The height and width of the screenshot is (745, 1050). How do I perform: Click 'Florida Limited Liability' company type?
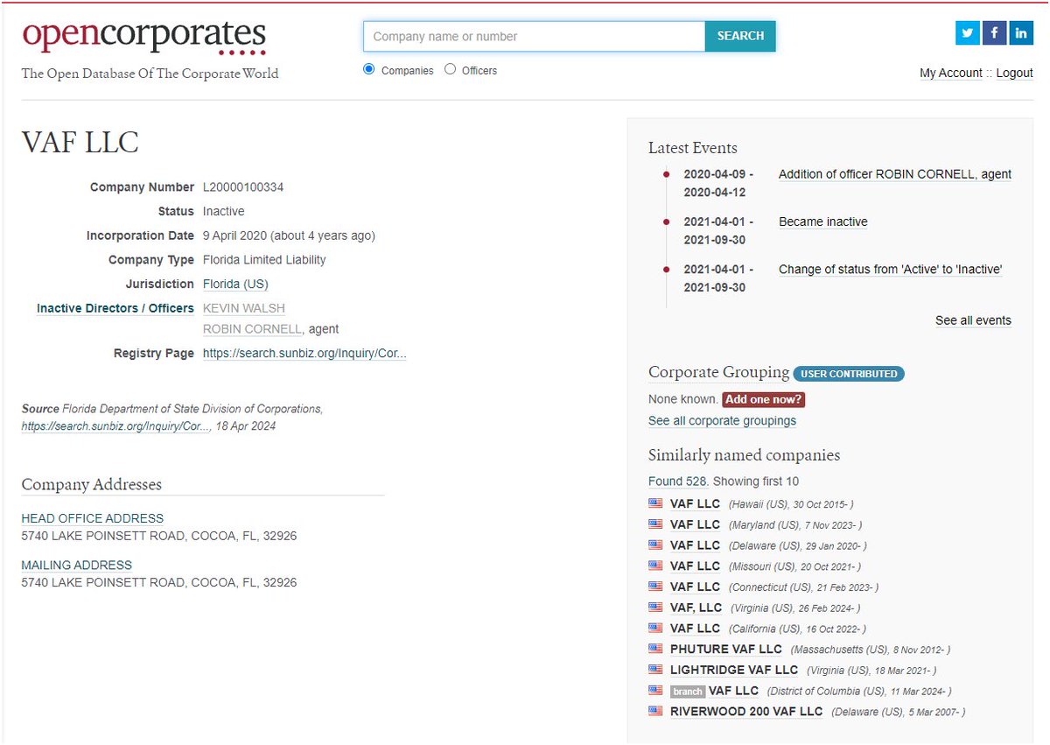264,260
